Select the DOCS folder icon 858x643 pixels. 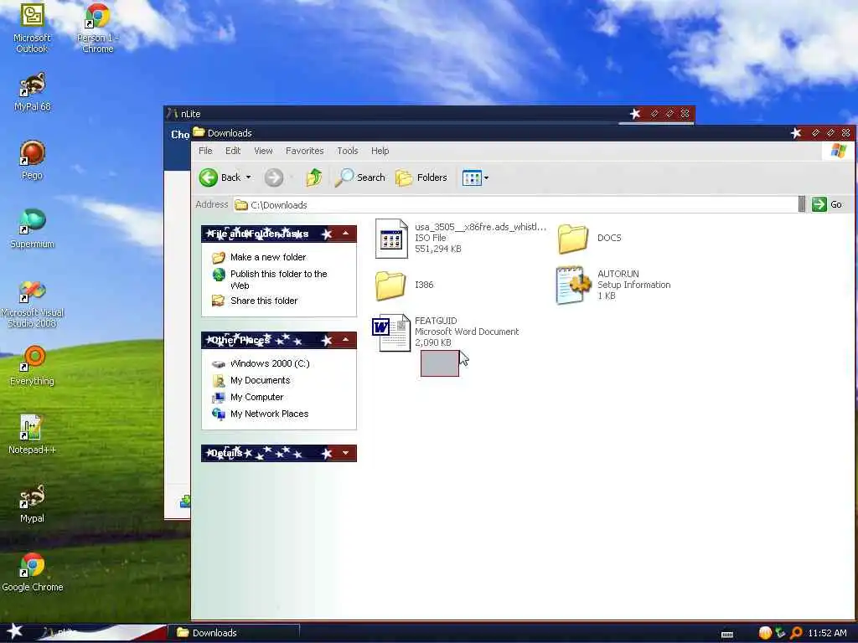[x=573, y=239]
